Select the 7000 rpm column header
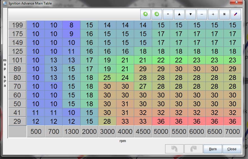Viewport: 248px width, 159px height. 232,131
